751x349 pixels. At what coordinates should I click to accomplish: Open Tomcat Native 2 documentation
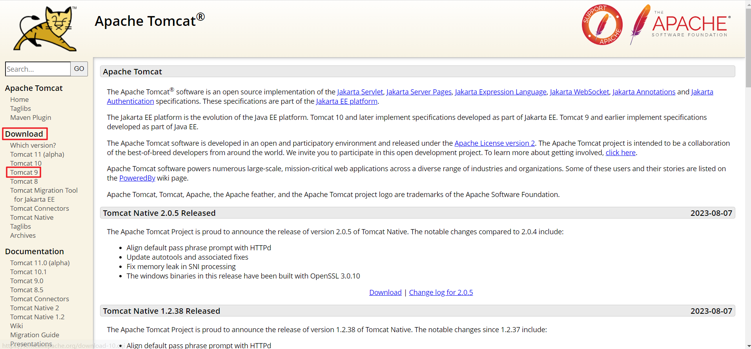tap(35, 308)
